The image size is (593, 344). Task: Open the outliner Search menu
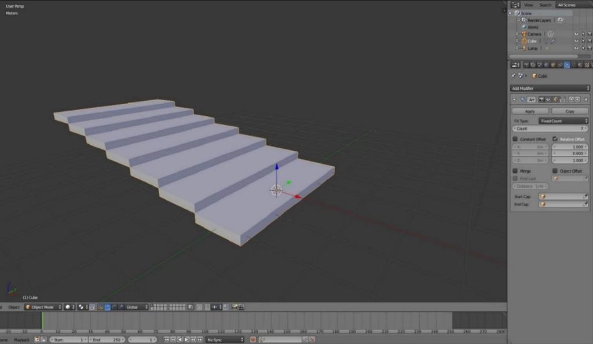pyautogui.click(x=545, y=5)
